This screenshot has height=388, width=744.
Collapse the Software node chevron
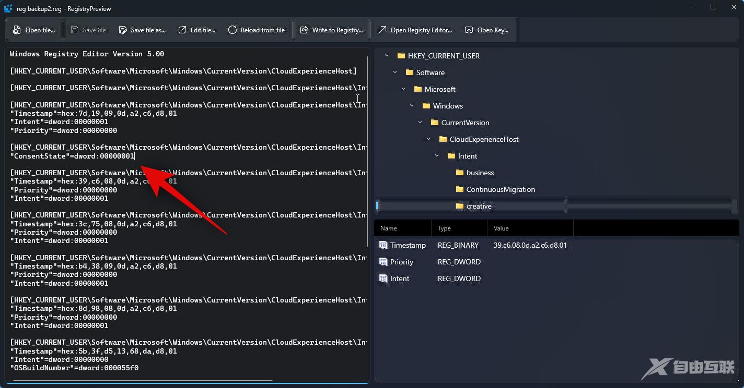point(395,72)
